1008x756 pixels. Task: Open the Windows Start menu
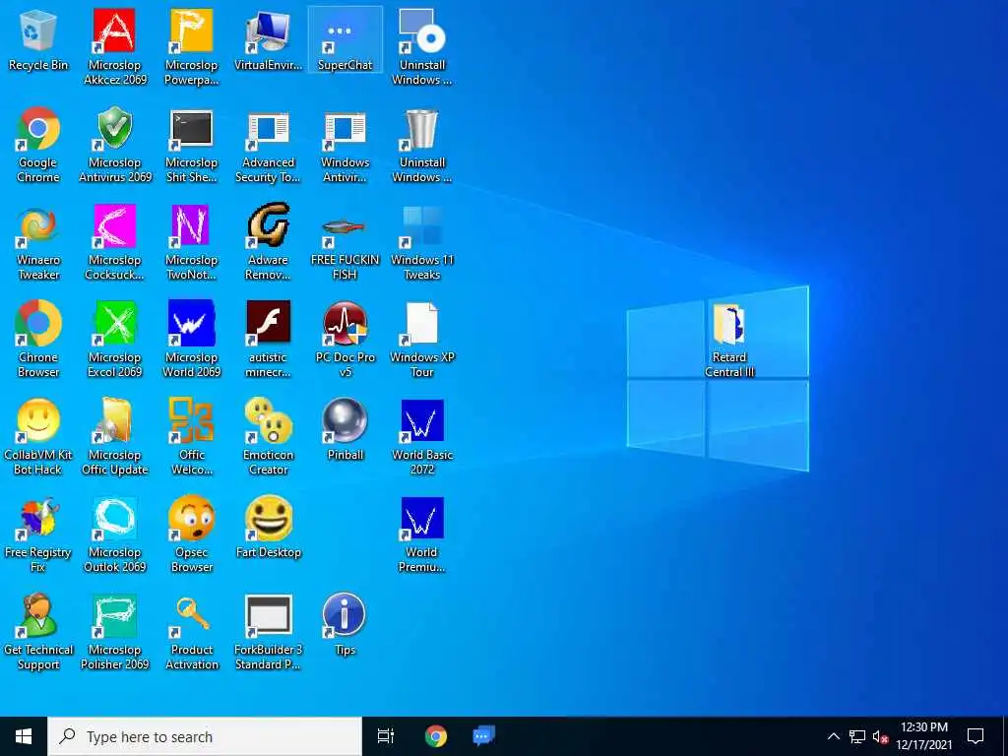24,736
